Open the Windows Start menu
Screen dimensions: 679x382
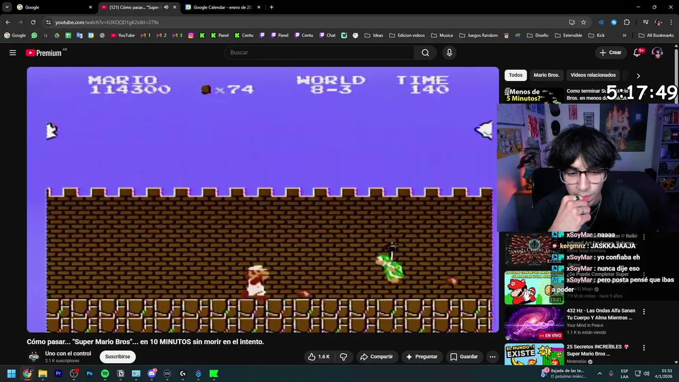(x=11, y=374)
